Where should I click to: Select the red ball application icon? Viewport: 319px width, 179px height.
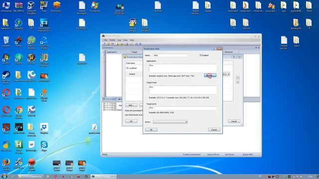click(x=31, y=165)
